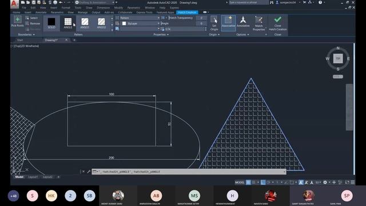This screenshot has width=366, height=206.
Task: Click the Set Origin tool
Action: (214, 23)
